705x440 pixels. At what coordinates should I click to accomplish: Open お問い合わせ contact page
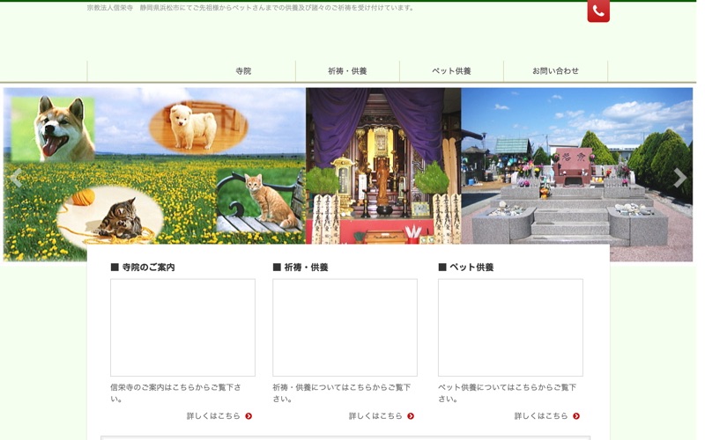pos(556,71)
